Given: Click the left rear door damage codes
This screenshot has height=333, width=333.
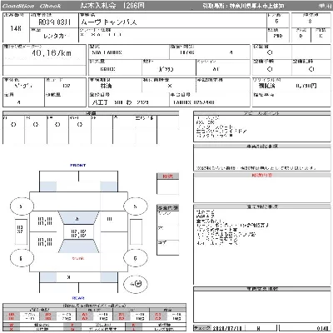Looking at the screenshot, I should pyautogui.click(x=45, y=241).
